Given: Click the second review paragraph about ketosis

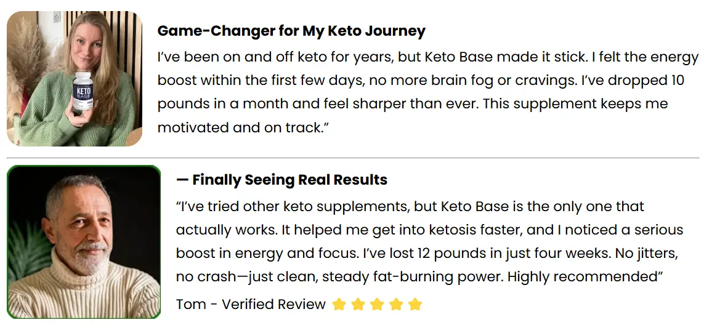Looking at the screenshot, I should (x=429, y=241).
